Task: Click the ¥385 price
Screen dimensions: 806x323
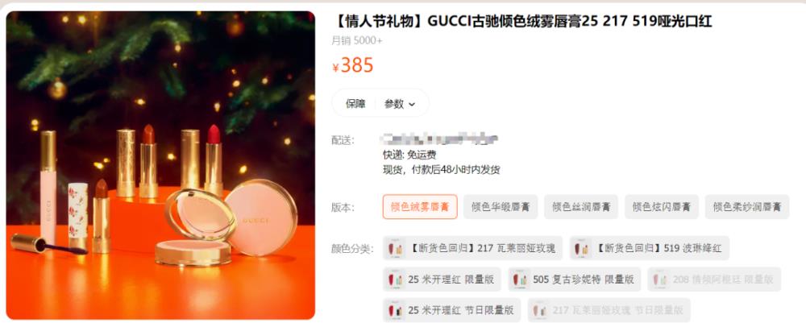Action: click(353, 65)
